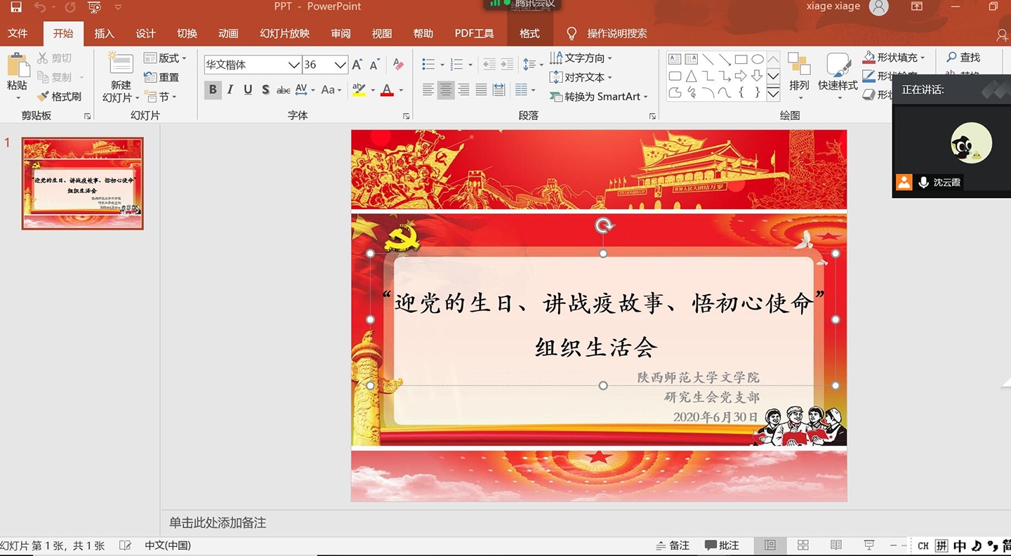The height and width of the screenshot is (556, 1011).
Task: Open the Insert (插入) ribbon tab
Action: (x=104, y=34)
